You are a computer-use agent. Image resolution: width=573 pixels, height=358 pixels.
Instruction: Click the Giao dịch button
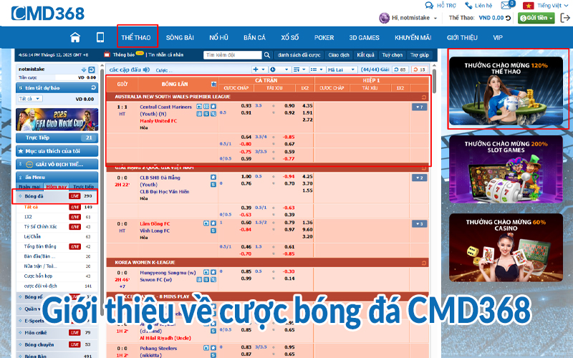(x=339, y=55)
